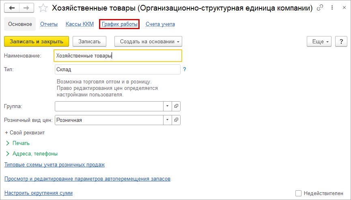The image size is (351, 200).
Task: Click the blue question mark beside Тип
Action: pyautogui.click(x=185, y=70)
